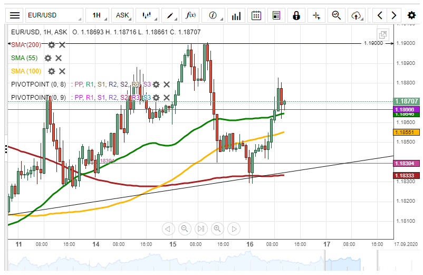Open chart settings gear in toolbar
Viewport: 423px width, 275px height.
[411, 15]
